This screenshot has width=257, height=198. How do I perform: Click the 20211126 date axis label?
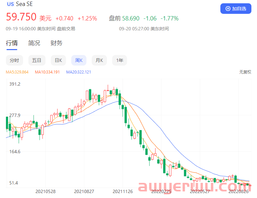coord(123,191)
